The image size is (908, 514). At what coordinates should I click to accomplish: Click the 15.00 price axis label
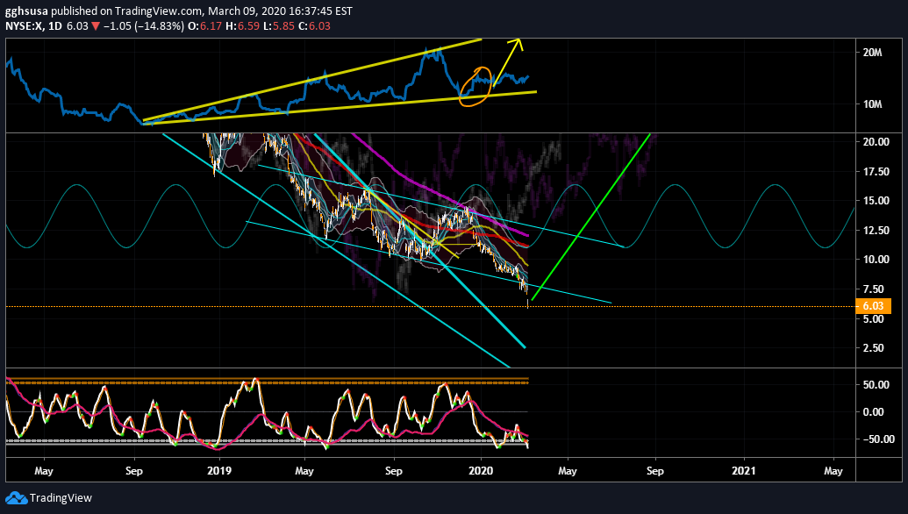(x=876, y=201)
